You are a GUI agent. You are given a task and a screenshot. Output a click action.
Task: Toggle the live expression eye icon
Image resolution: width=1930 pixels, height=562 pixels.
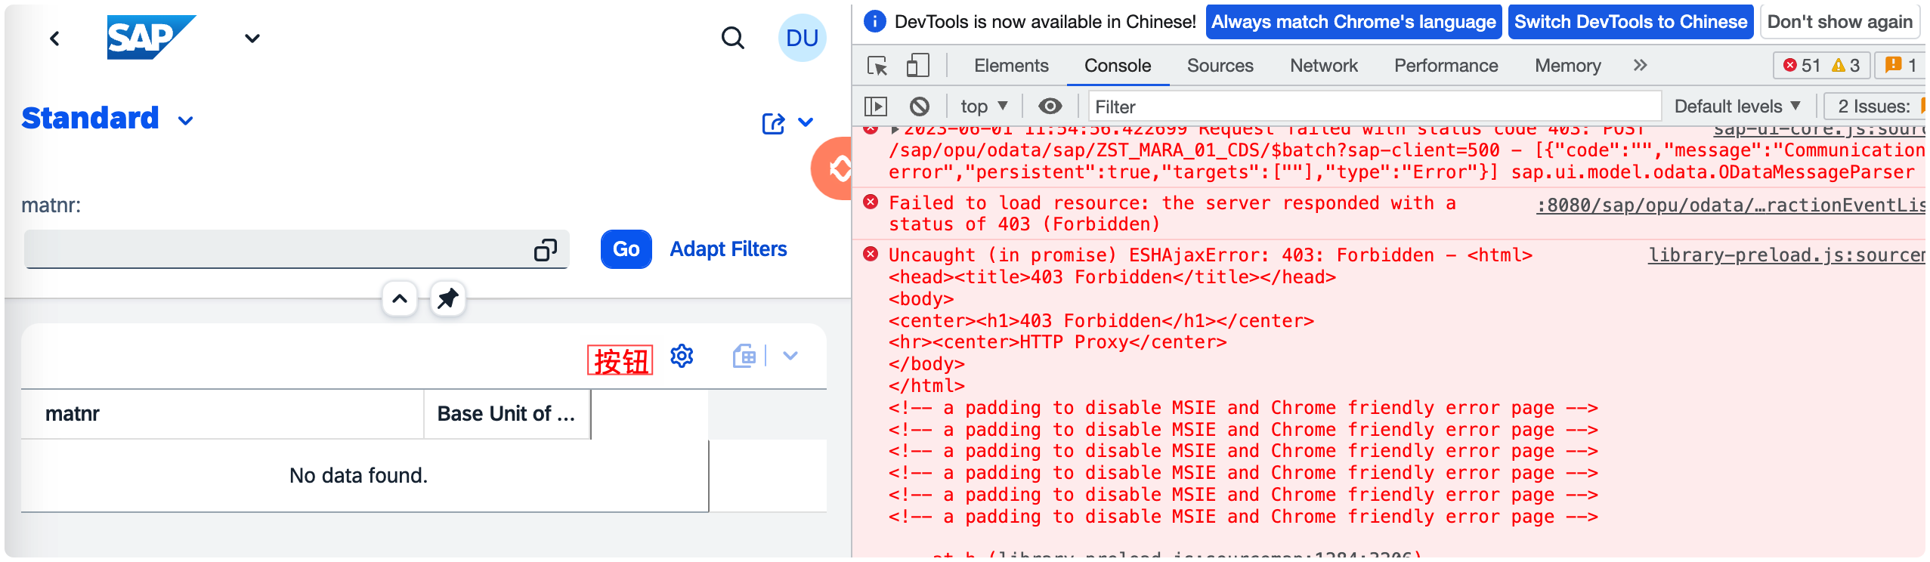(1050, 107)
